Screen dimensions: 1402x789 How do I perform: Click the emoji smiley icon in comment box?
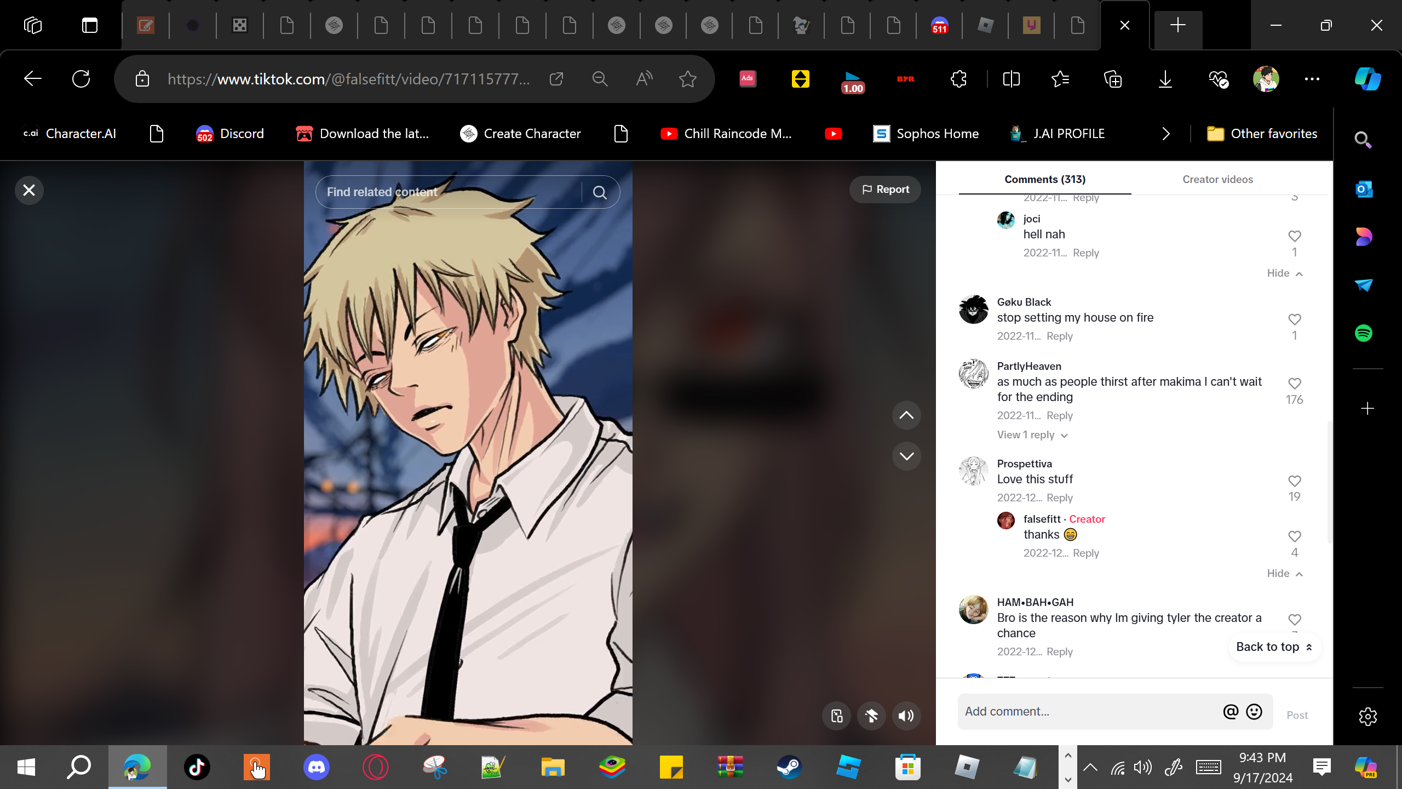click(1254, 712)
